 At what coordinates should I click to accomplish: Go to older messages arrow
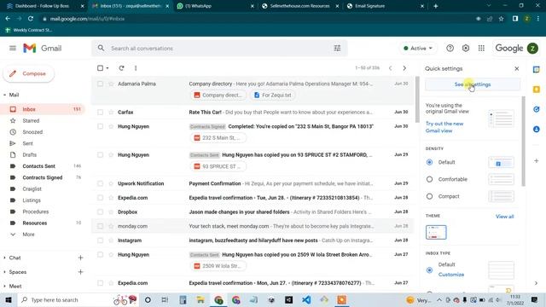tap(404, 68)
